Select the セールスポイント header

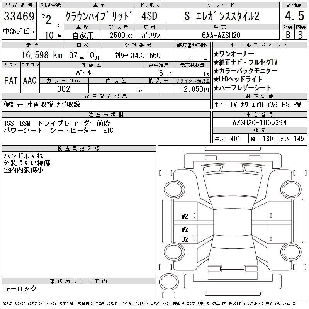tap(260, 45)
